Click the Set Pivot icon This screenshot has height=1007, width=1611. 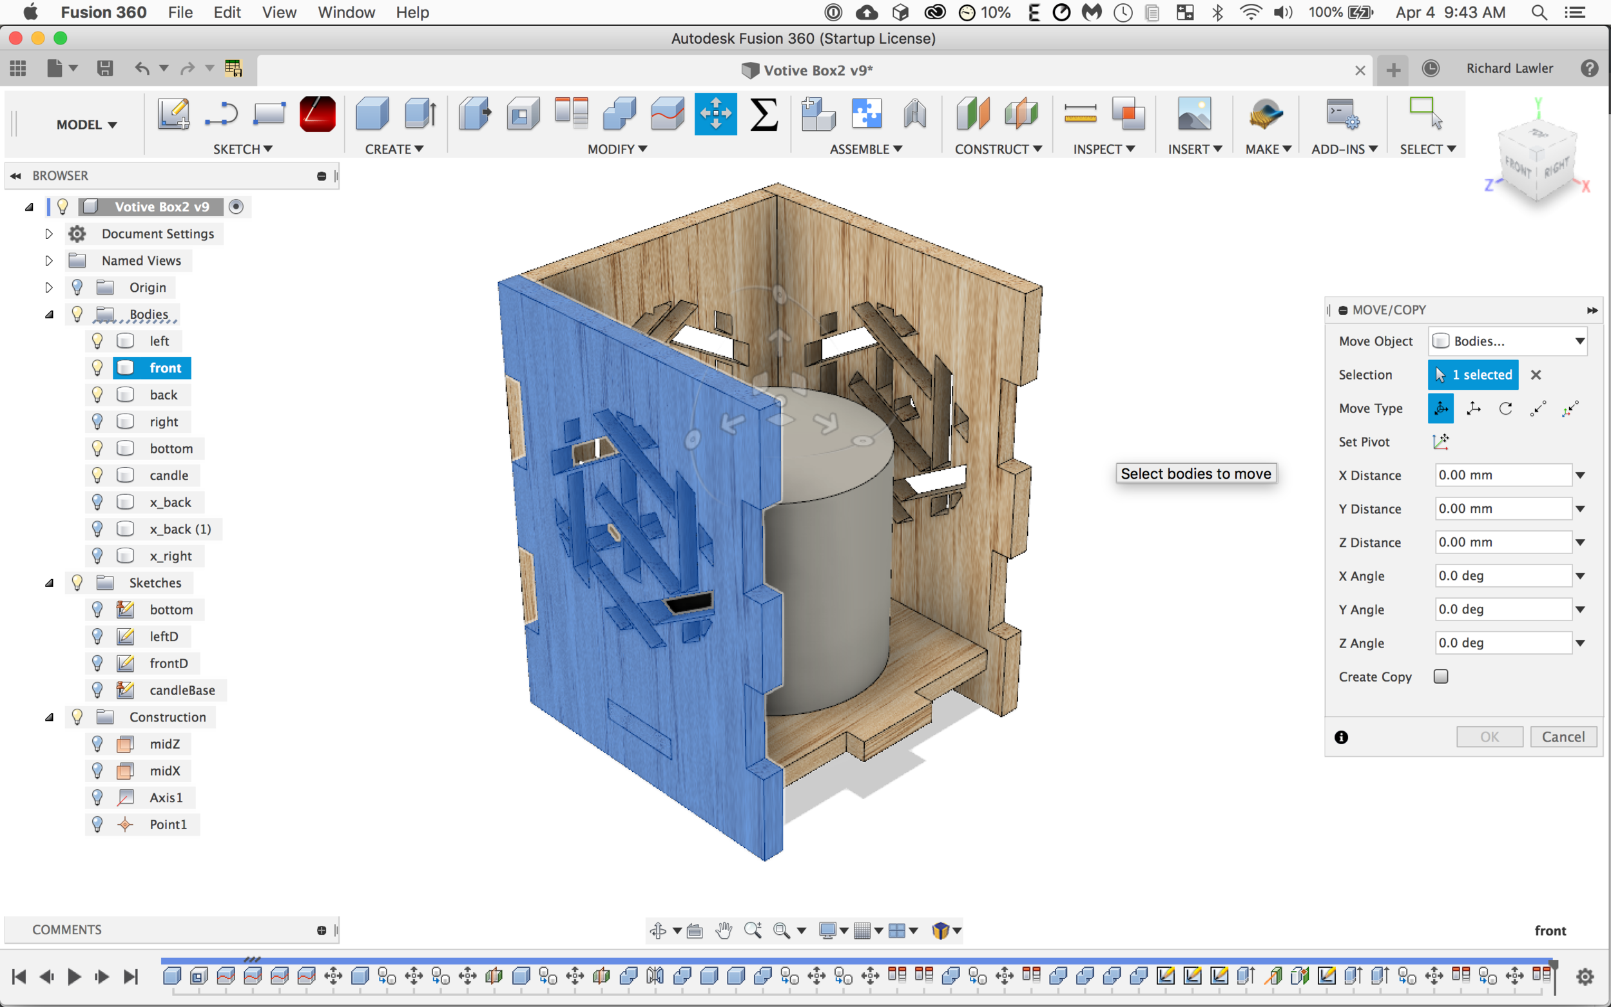[x=1440, y=441]
